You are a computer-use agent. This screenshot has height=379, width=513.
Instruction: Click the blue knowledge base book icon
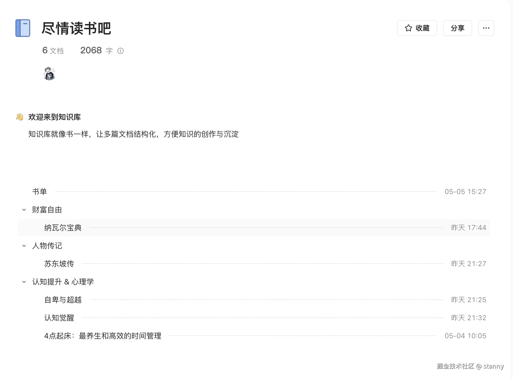[x=23, y=28]
